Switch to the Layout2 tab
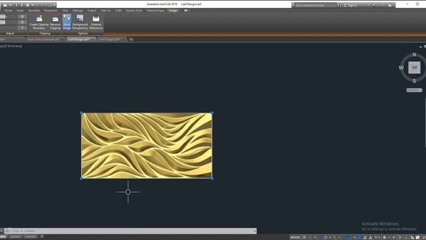The width and height of the screenshot is (426, 240). pyautogui.click(x=30, y=237)
